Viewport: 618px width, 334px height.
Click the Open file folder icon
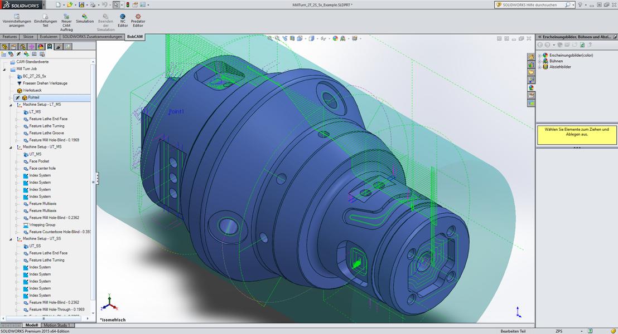pyautogui.click(x=69, y=4)
